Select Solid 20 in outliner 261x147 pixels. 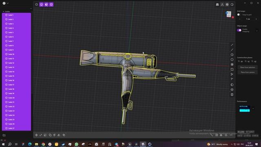16,98
